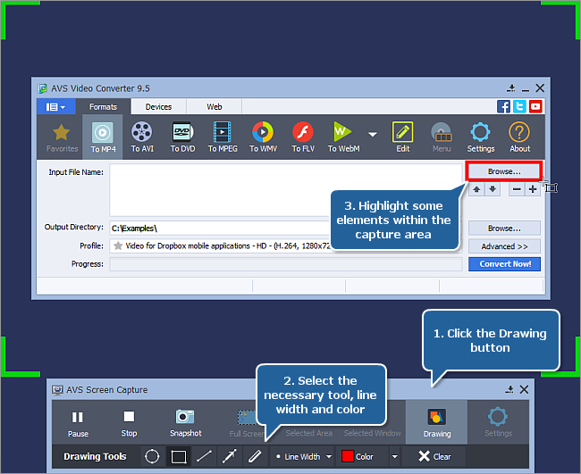Click the Selected Window label
This screenshot has height=474, width=581.
point(372,433)
